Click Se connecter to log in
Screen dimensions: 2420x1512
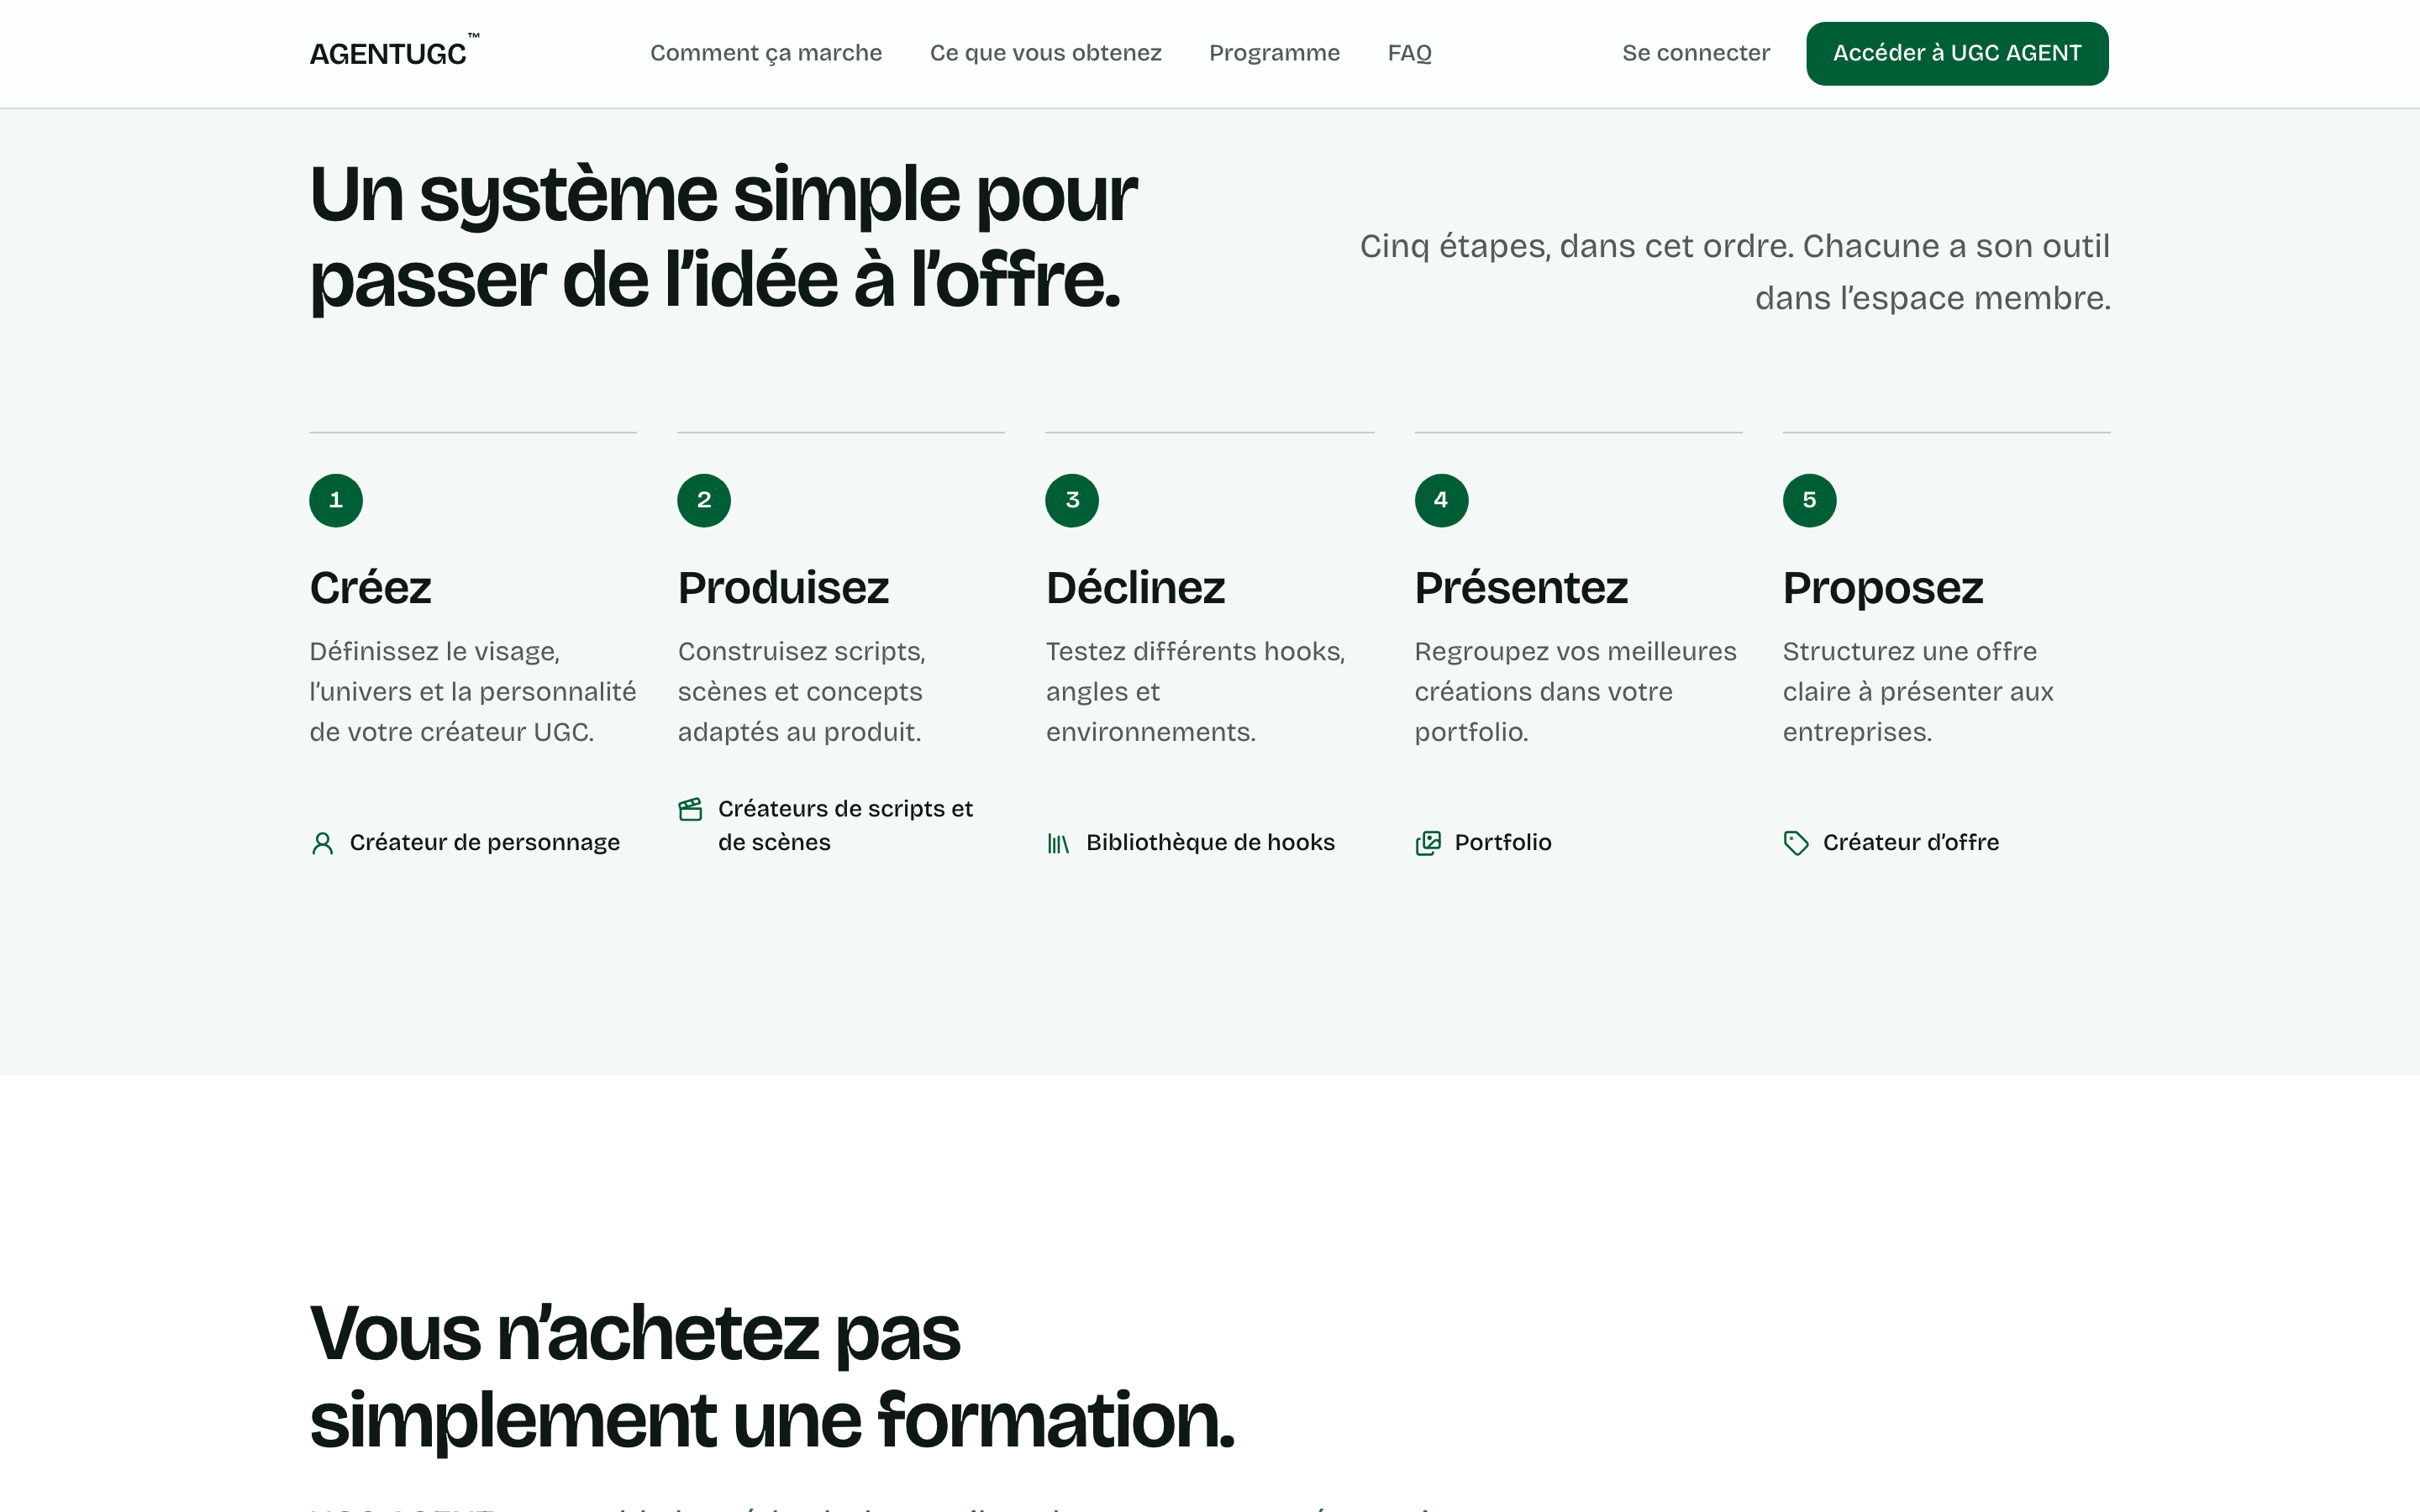point(1695,53)
